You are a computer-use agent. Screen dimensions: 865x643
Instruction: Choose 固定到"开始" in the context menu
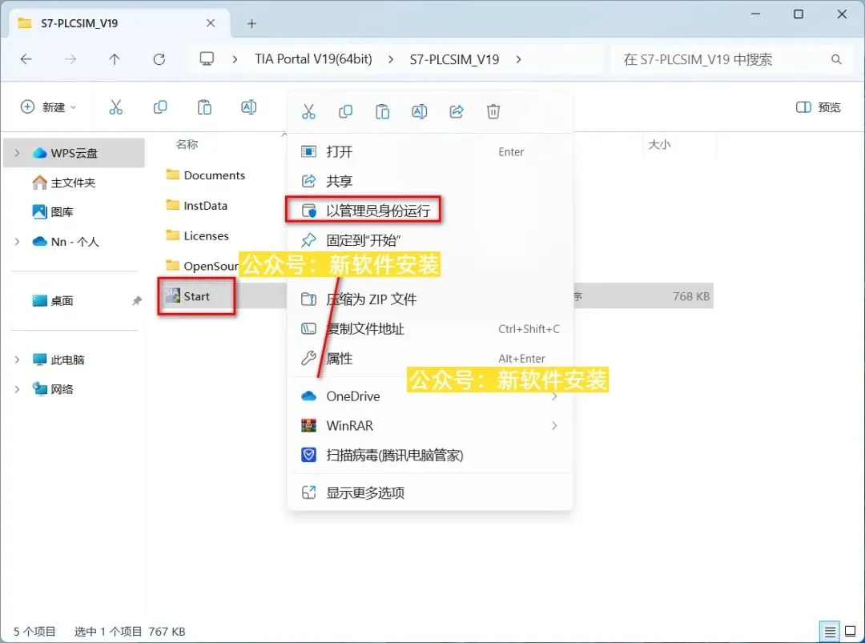tap(431, 240)
